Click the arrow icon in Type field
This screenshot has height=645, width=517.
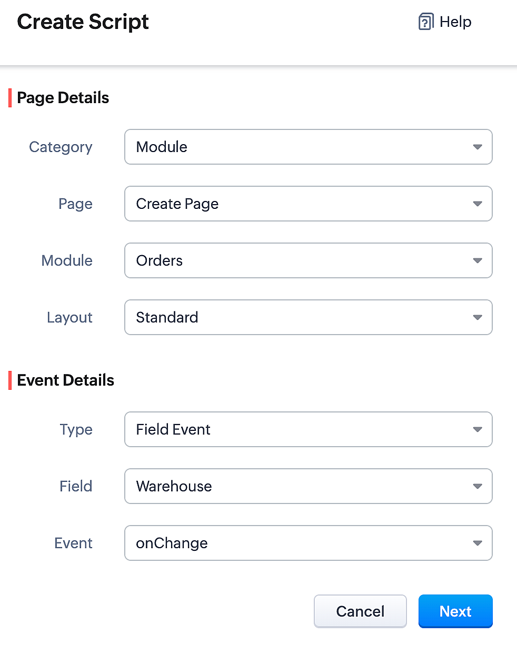pos(478,429)
